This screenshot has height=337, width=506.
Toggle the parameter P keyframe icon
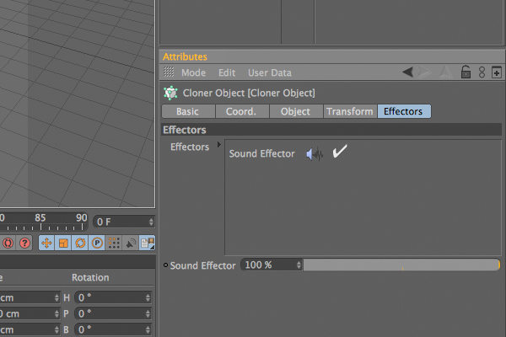(97, 243)
